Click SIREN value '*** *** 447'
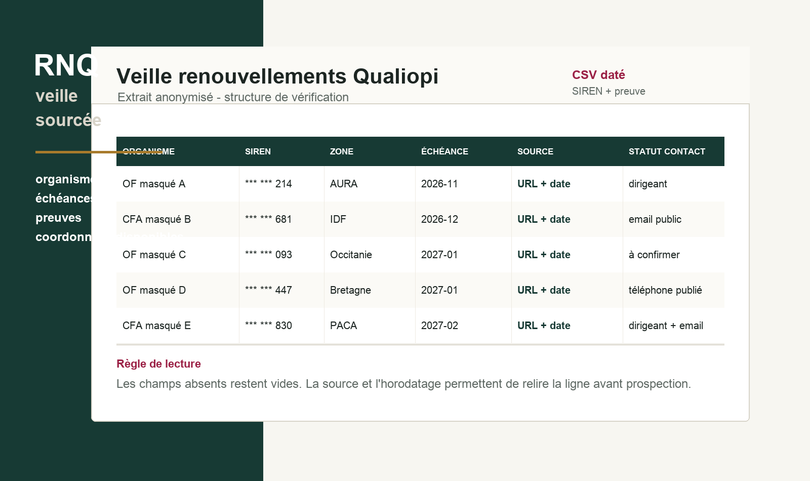Image resolution: width=810 pixels, height=481 pixels. (268, 290)
